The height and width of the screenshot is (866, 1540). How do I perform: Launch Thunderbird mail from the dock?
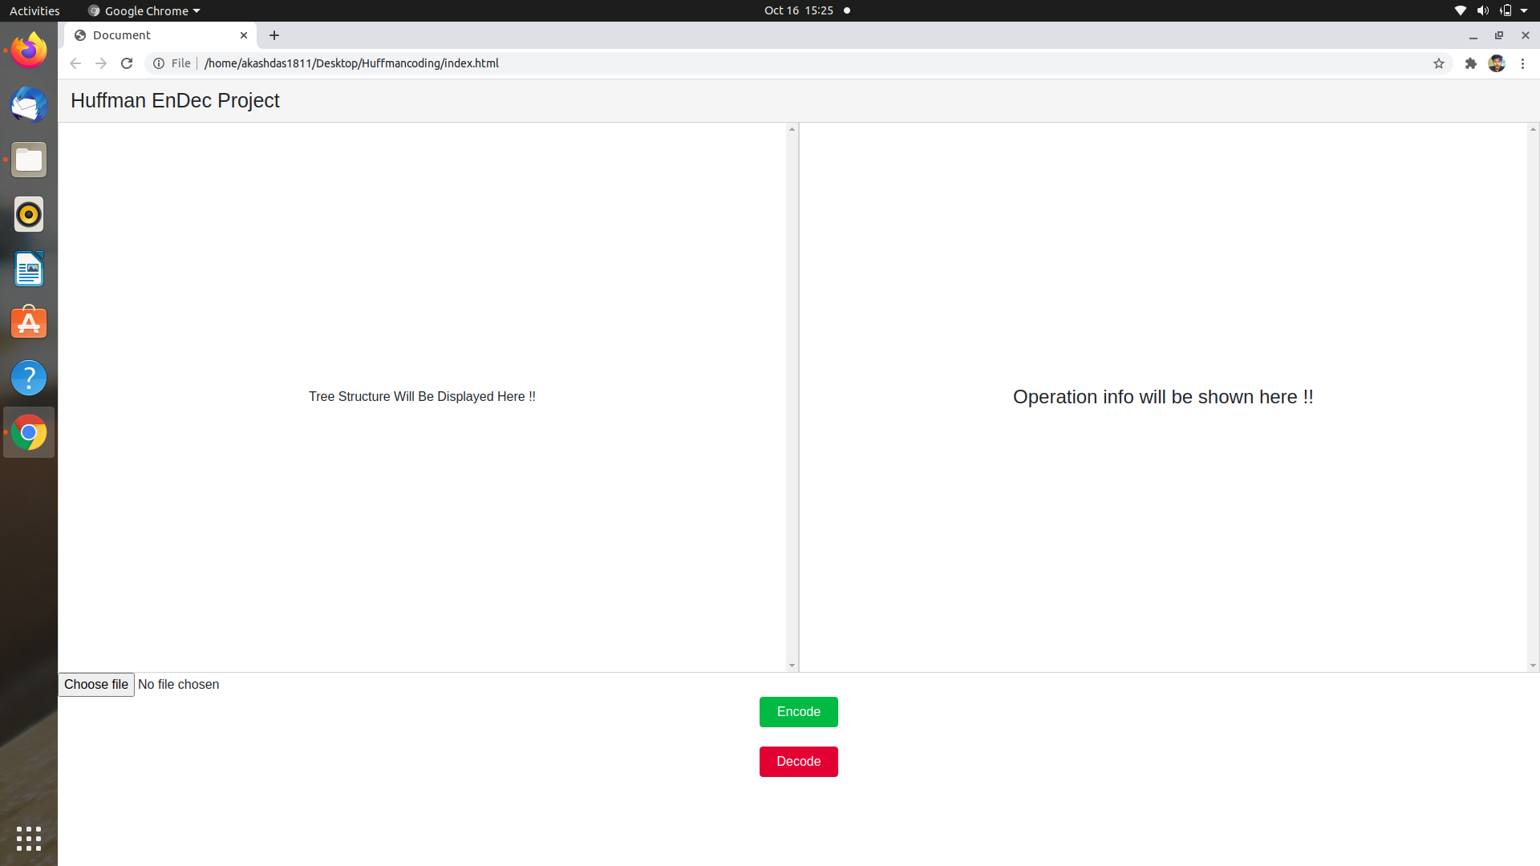(29, 105)
